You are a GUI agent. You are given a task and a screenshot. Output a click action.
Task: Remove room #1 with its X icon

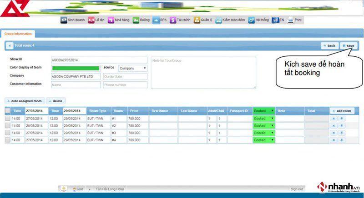(x=334, y=119)
